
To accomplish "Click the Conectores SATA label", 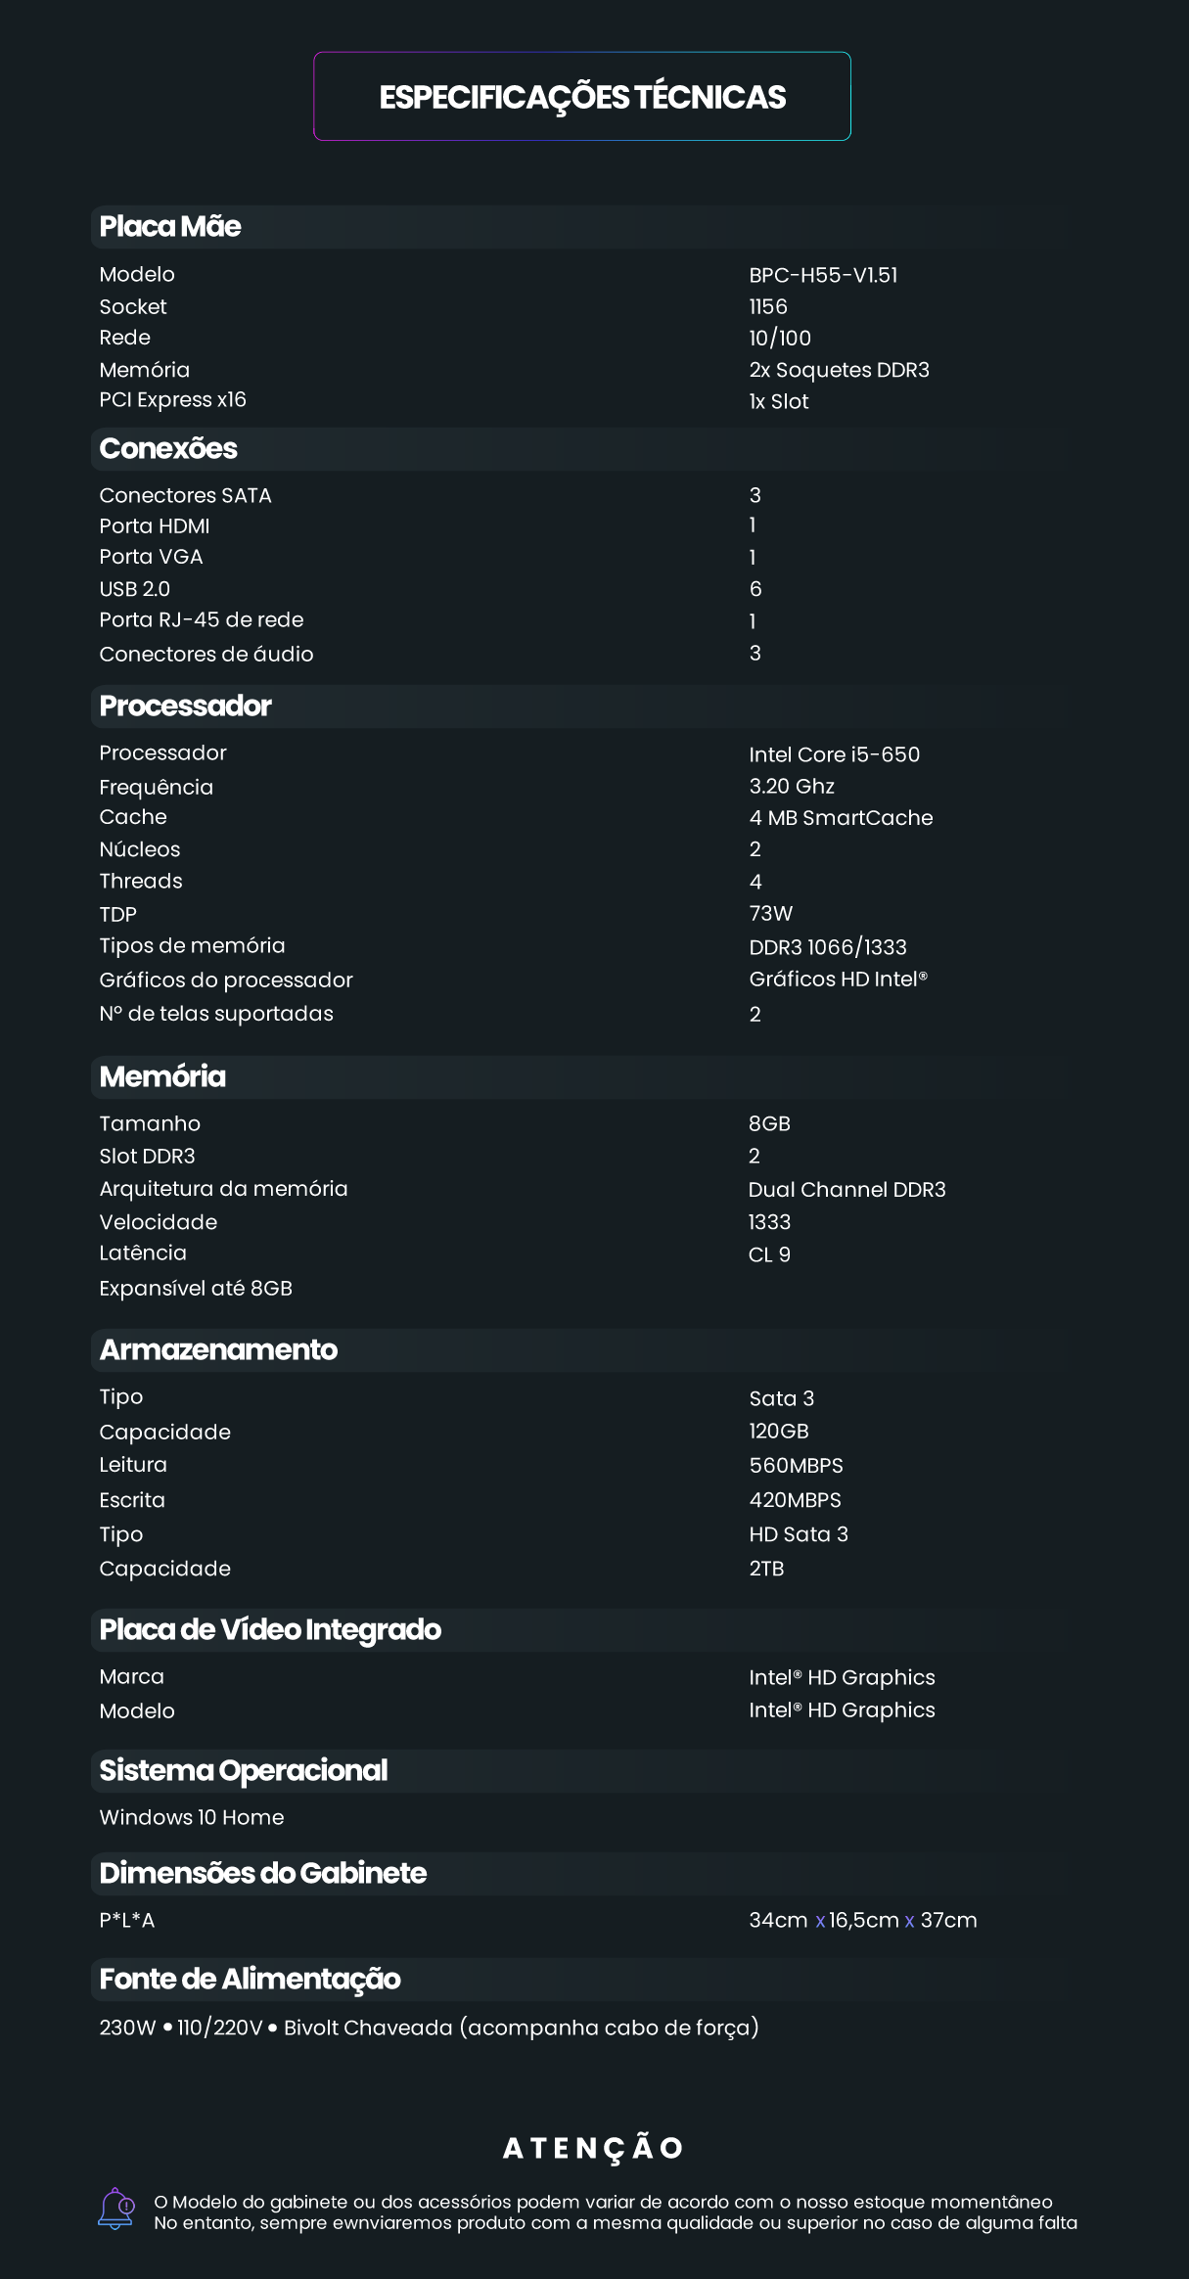I will 185,496.
